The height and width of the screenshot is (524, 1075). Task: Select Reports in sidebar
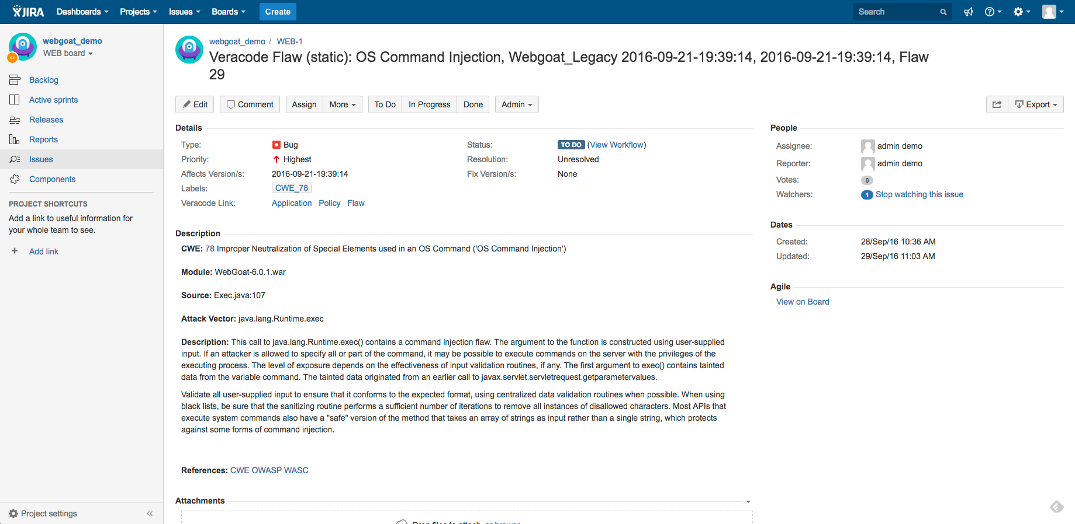coord(43,139)
